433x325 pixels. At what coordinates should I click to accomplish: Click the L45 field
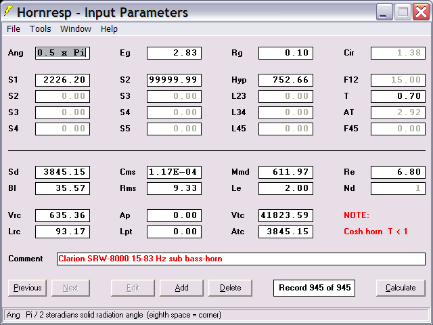[286, 129]
